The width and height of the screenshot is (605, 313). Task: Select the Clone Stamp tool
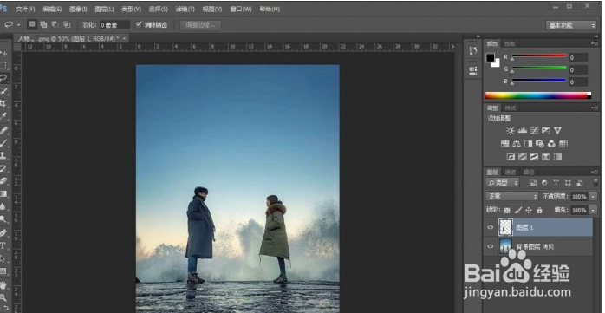tap(3, 155)
